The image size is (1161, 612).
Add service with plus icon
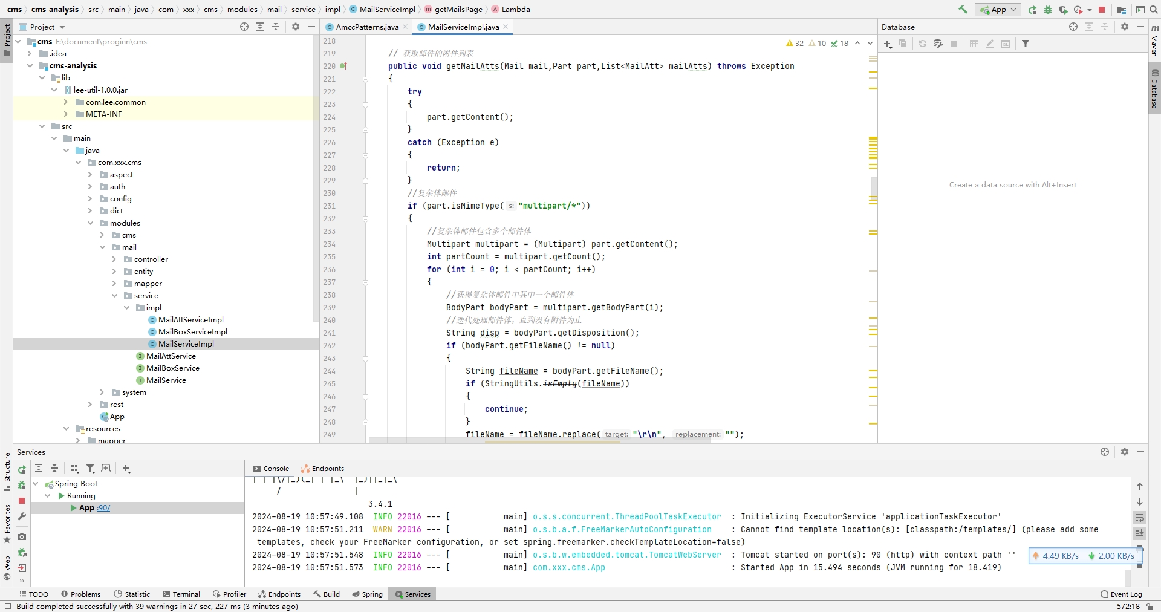[126, 469]
